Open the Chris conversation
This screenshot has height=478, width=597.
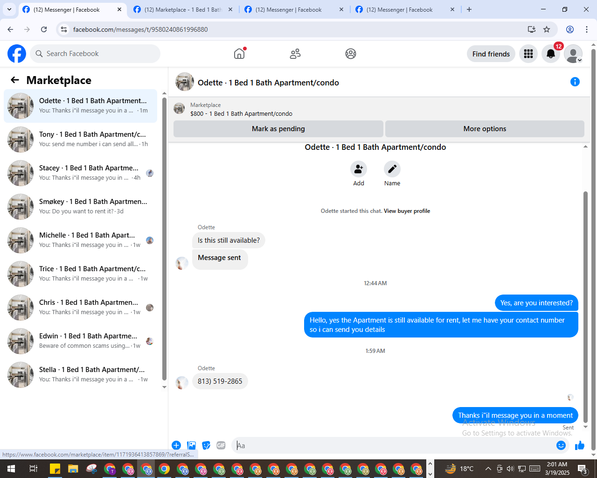80,308
